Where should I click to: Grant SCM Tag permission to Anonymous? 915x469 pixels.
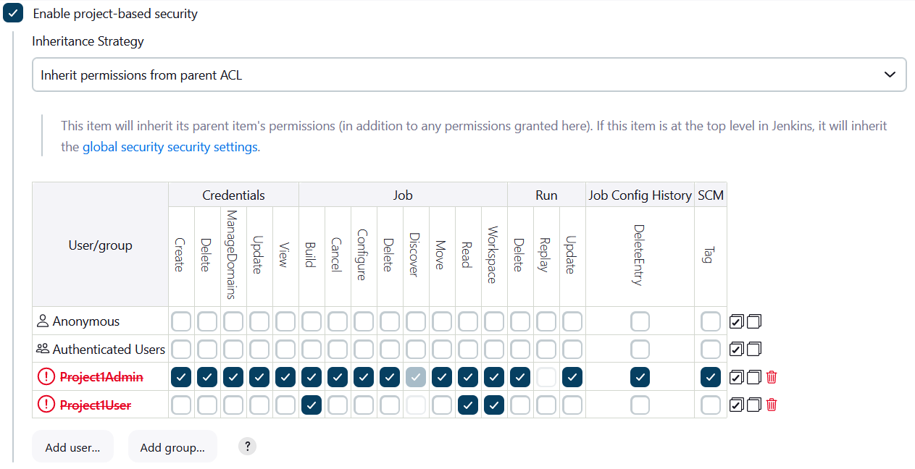[711, 321]
